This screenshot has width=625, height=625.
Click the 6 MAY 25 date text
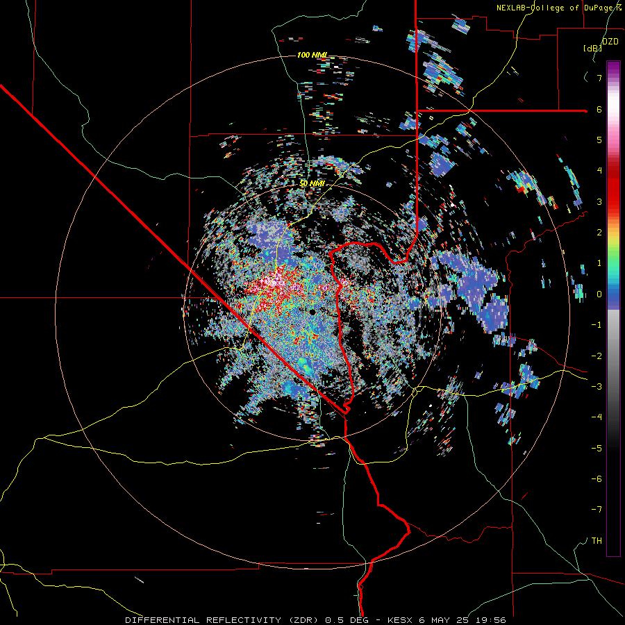pos(444,620)
